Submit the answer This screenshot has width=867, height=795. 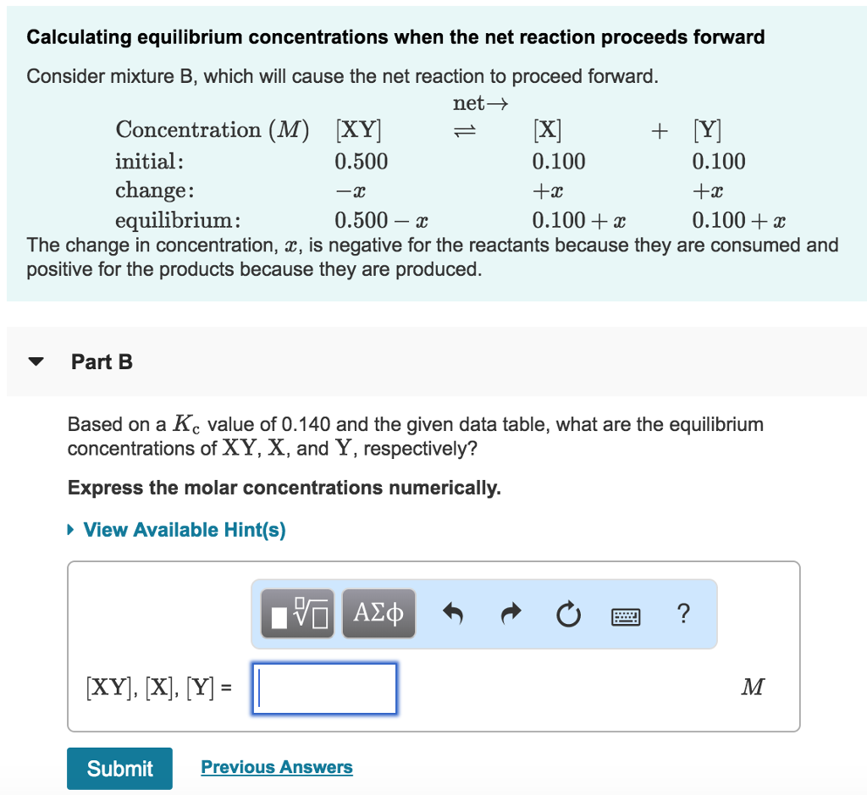[x=119, y=768]
